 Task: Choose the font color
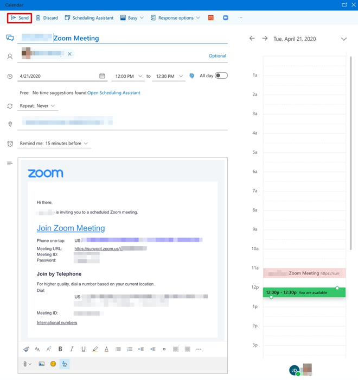106,349
